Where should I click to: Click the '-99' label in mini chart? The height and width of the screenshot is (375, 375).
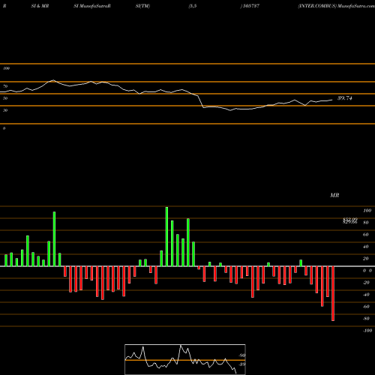click(242, 355)
